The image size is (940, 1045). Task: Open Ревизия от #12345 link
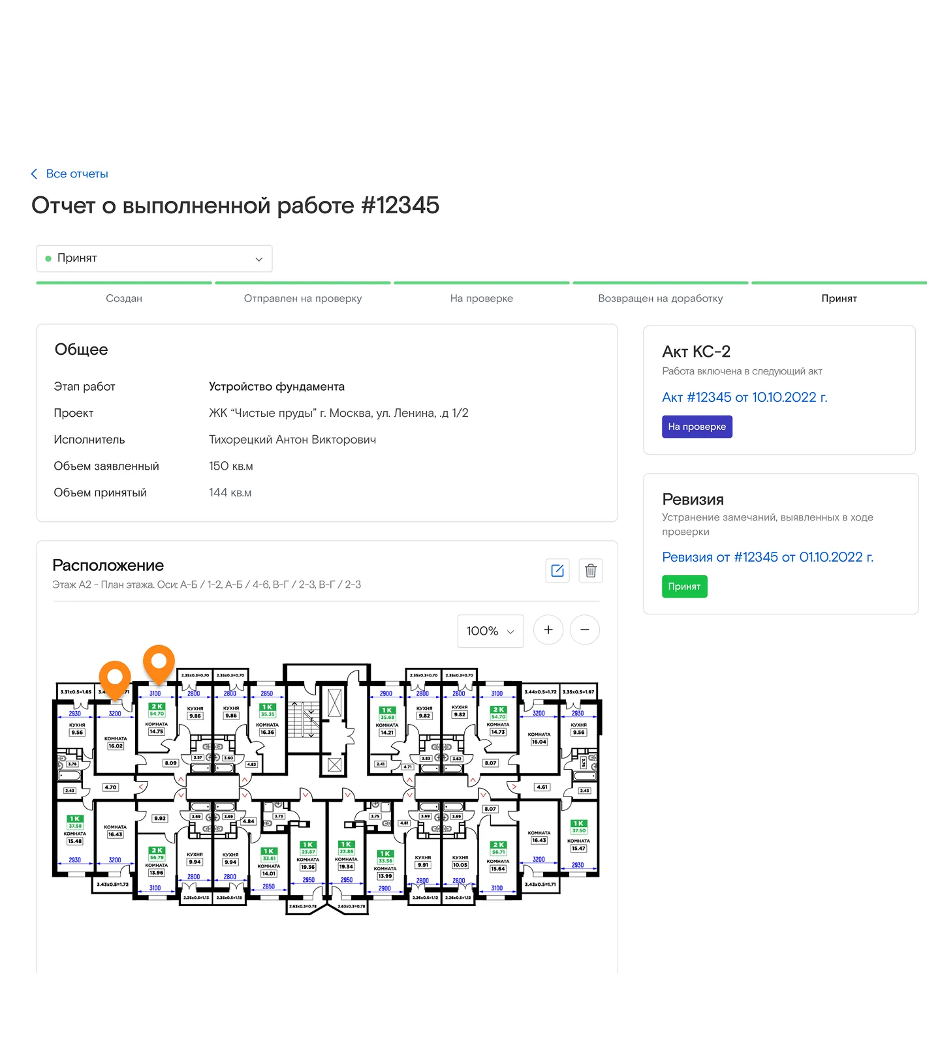pos(767,557)
